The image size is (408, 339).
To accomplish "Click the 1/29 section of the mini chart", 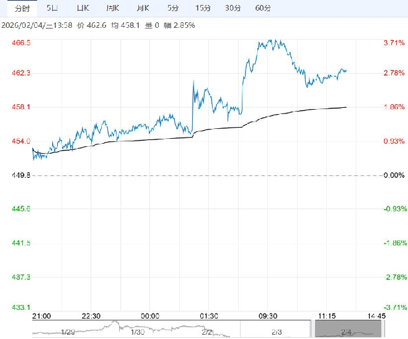I will tap(68, 331).
